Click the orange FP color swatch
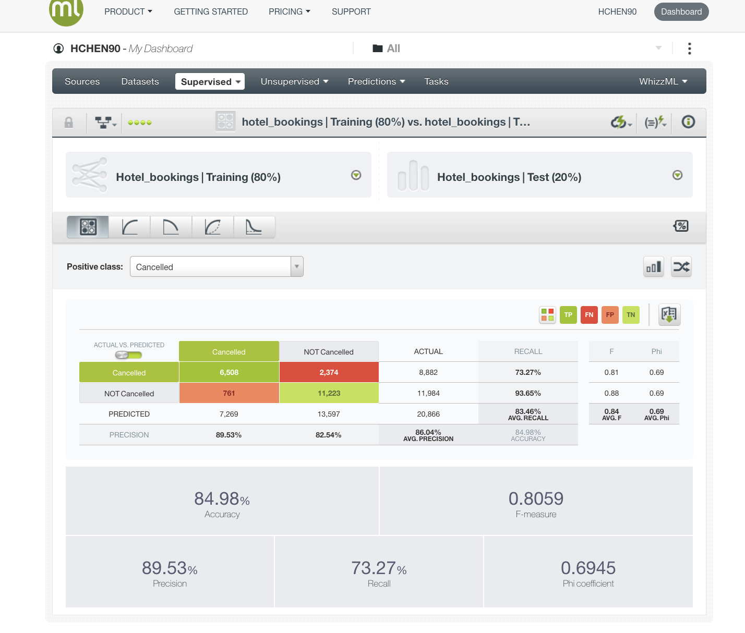 (610, 315)
